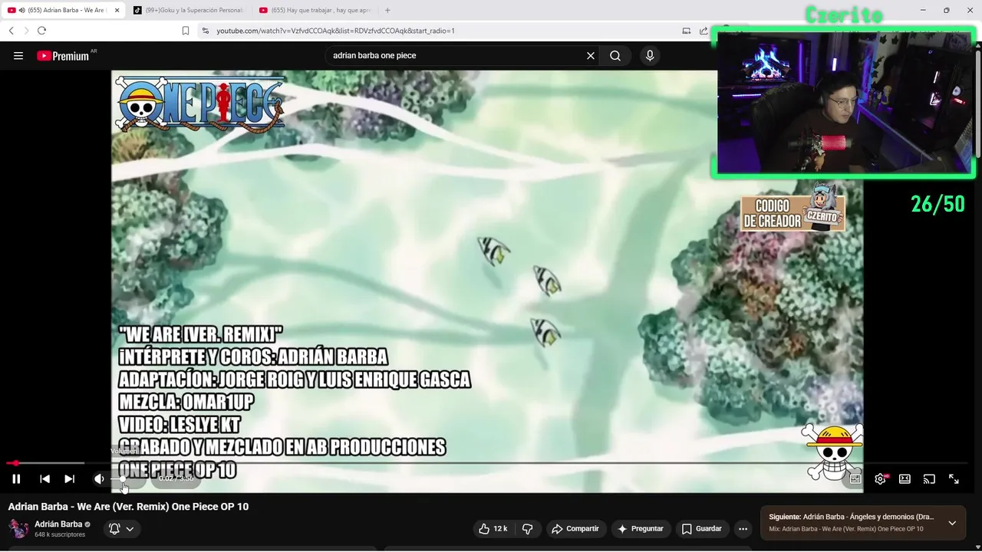This screenshot has width=982, height=552.
Task: Seek on the red video progress bar
Action: pyautogui.click(x=488, y=463)
